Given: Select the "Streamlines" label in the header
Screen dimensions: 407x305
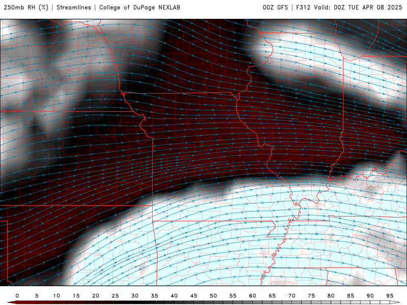Looking at the screenshot, I should click(74, 7).
